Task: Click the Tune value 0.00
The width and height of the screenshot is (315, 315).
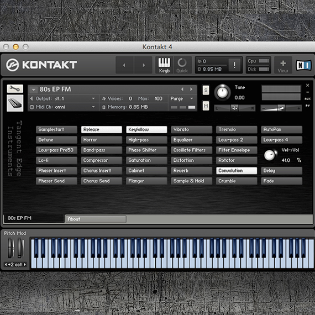Action: pos(239,98)
